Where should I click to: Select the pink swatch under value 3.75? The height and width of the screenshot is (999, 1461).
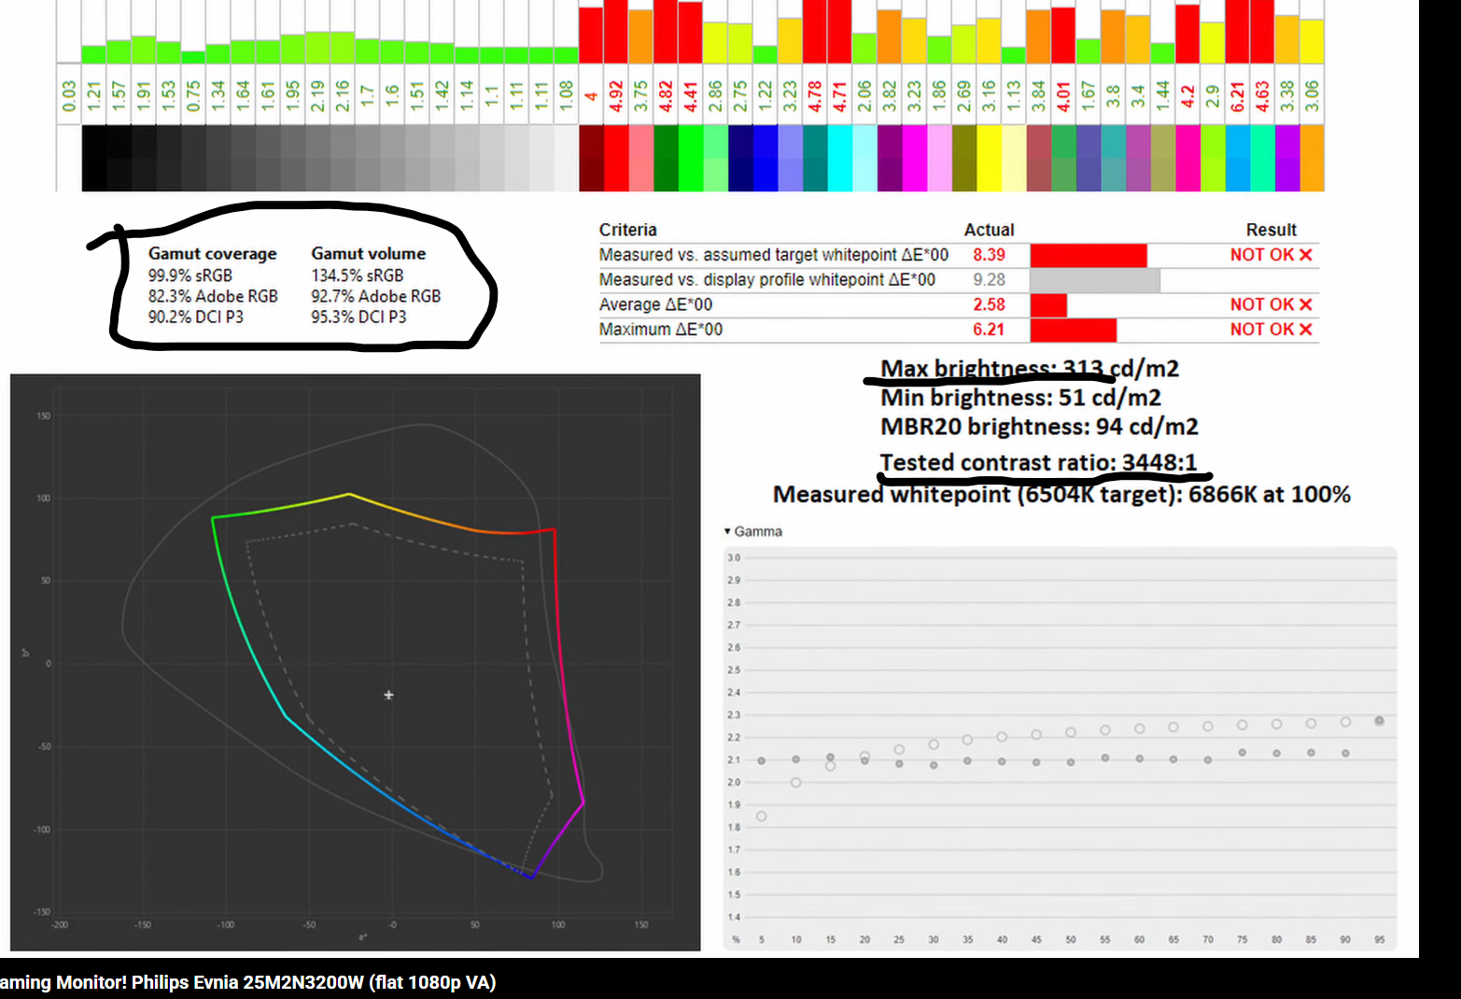coord(640,159)
